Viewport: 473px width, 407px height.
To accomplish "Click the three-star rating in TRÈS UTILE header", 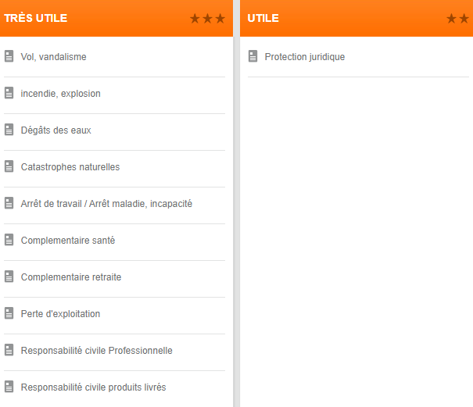I will (207, 19).
